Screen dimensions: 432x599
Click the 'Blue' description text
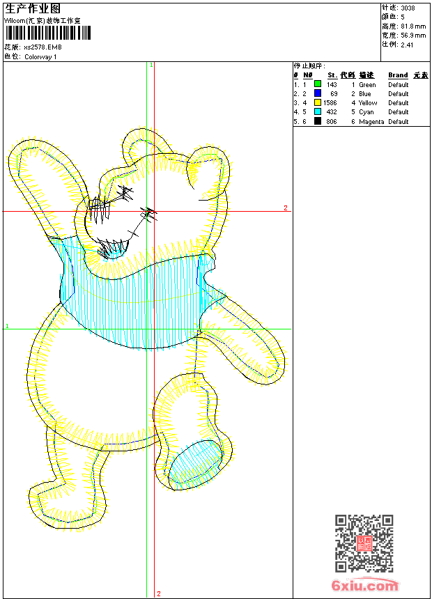tap(365, 94)
